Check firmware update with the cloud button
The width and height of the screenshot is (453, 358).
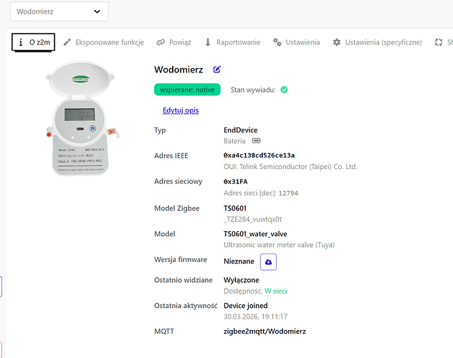click(x=268, y=262)
